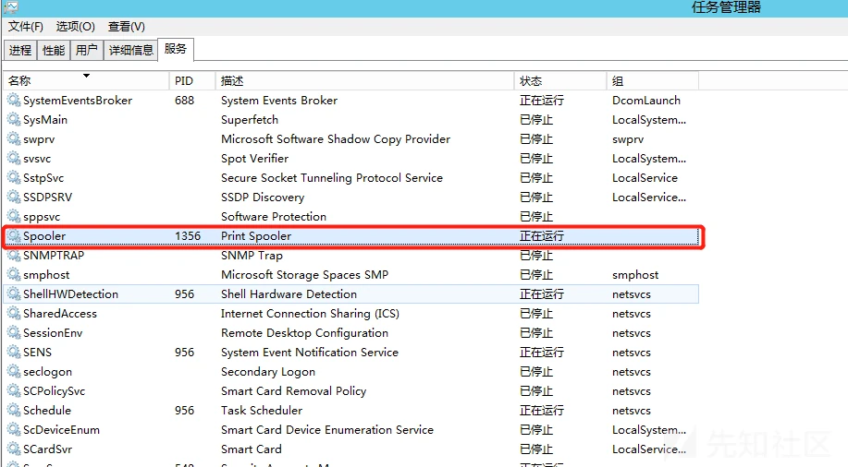Click the SSDPSRV service gear icon
Viewport: 848px width, 467px height.
click(14, 198)
